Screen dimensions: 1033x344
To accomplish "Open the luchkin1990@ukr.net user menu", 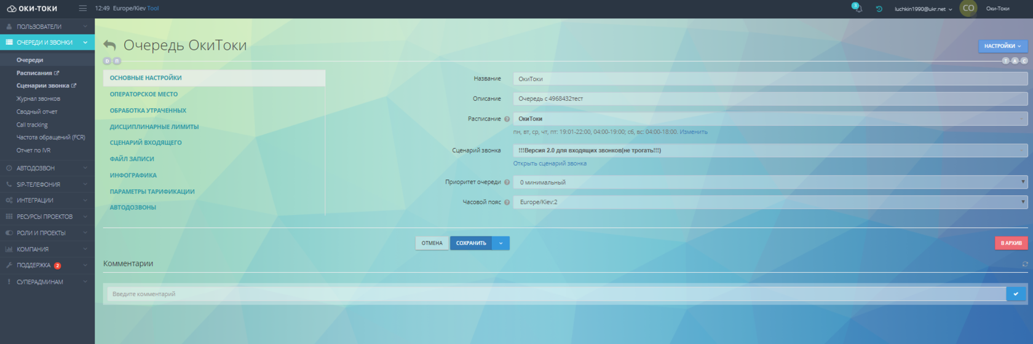I will pyautogui.click(x=923, y=9).
